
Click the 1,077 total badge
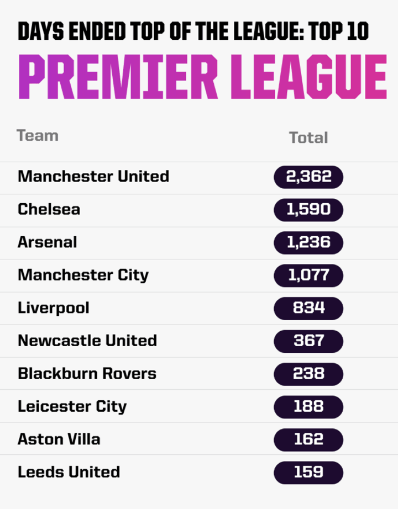coord(308,275)
